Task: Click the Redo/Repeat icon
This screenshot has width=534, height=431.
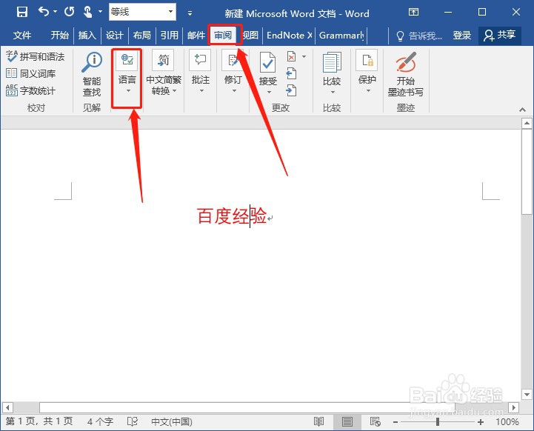Action: (69, 12)
